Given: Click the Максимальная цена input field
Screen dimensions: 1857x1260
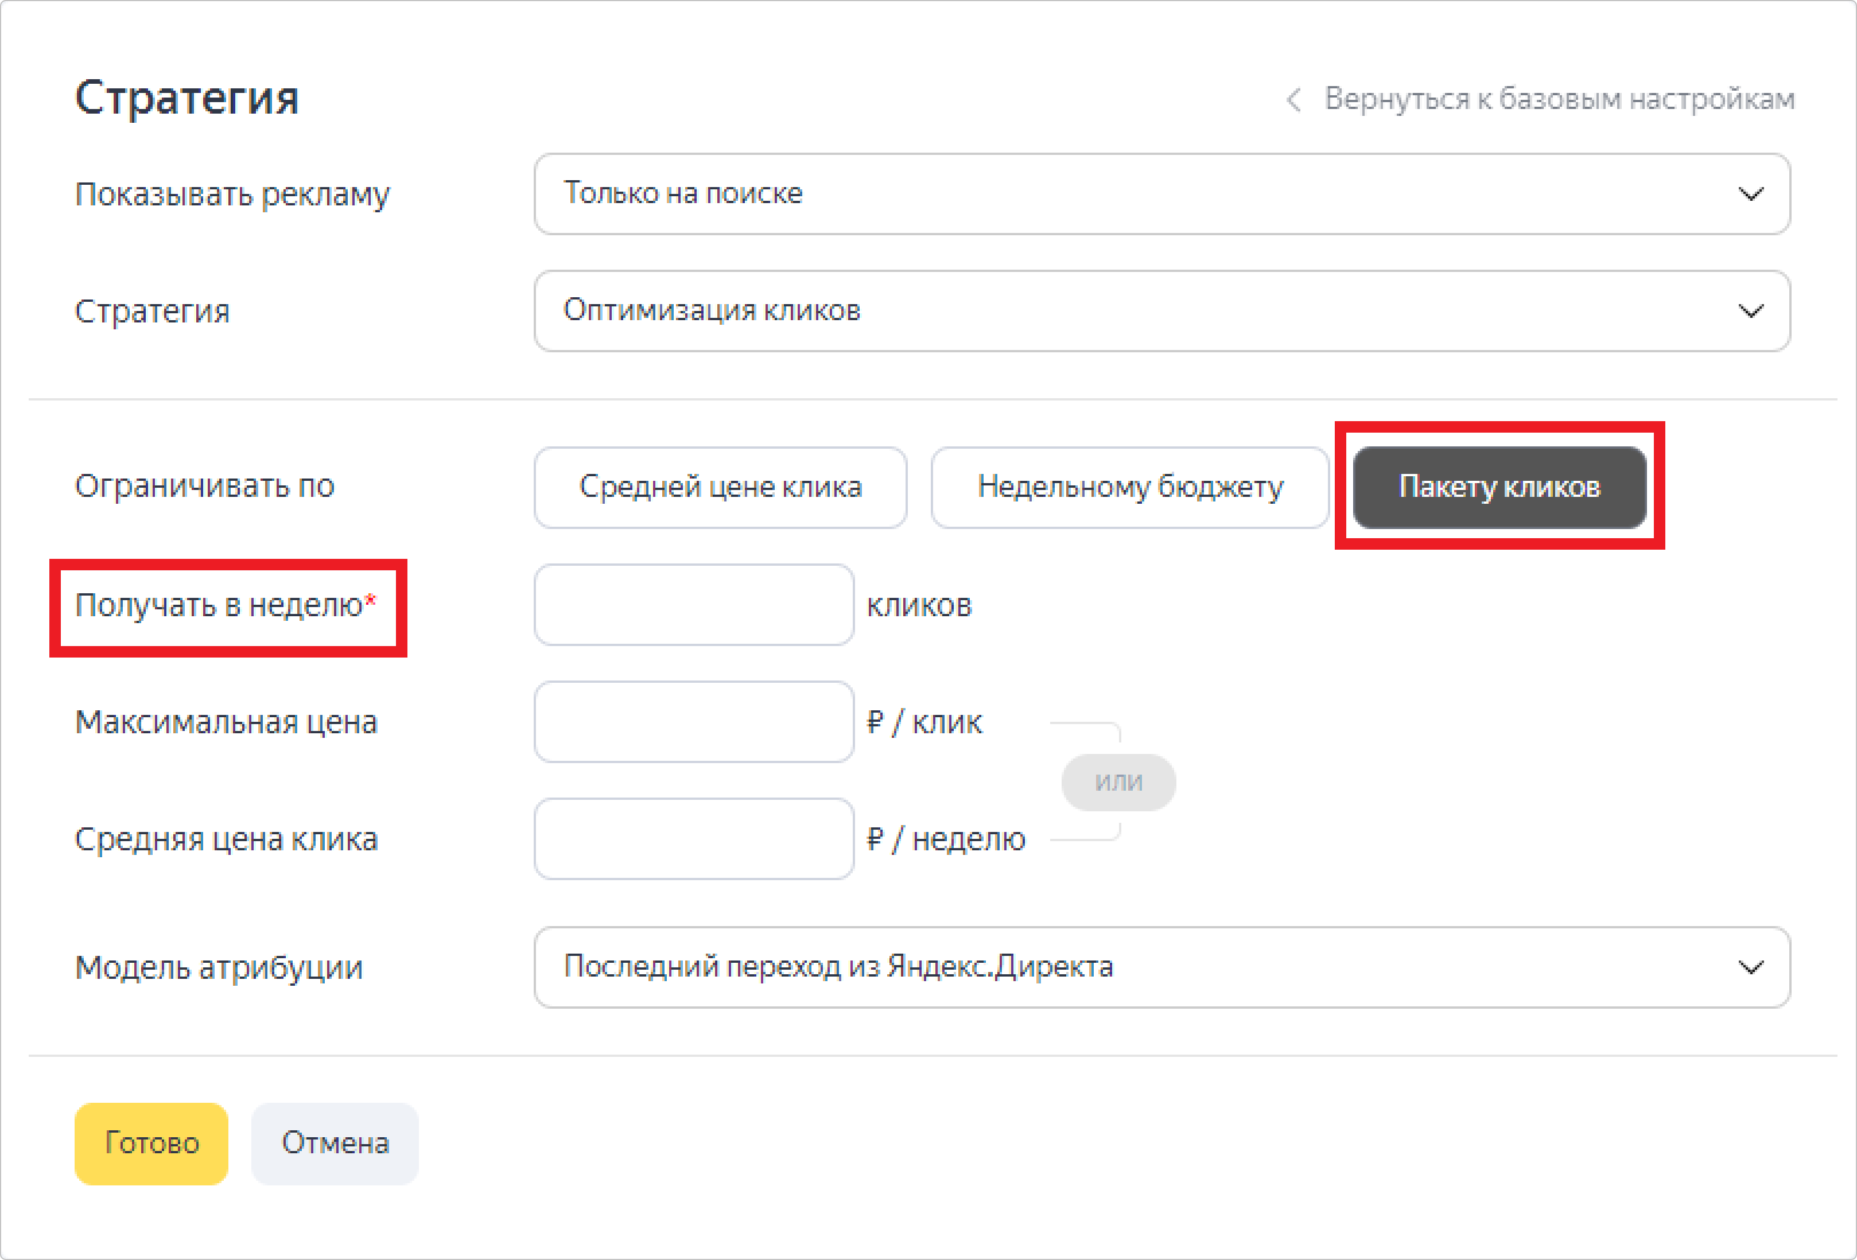Looking at the screenshot, I should click(x=694, y=721).
